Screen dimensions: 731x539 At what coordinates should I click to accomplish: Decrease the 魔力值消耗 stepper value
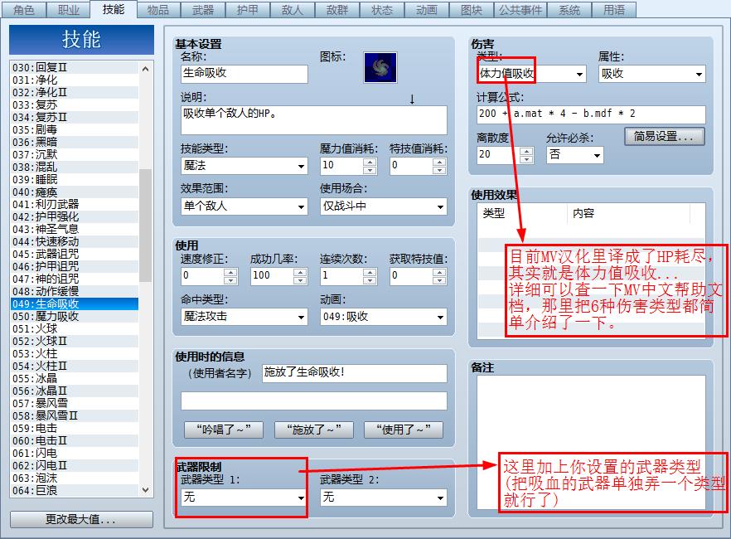pos(370,170)
